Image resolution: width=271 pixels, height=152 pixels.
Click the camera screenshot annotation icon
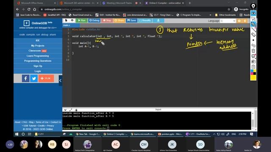(x=253, y=62)
